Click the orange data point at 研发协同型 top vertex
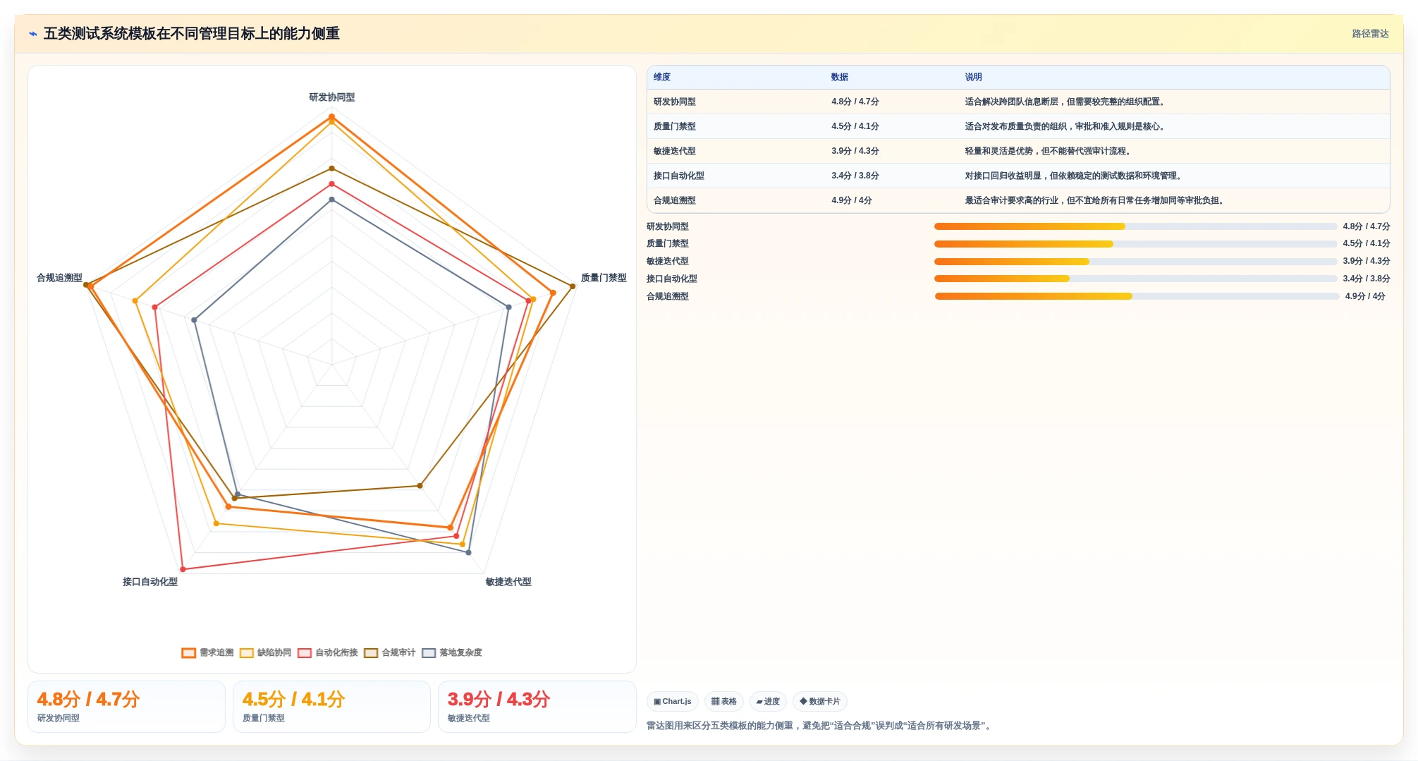The image size is (1418, 761). click(x=331, y=116)
